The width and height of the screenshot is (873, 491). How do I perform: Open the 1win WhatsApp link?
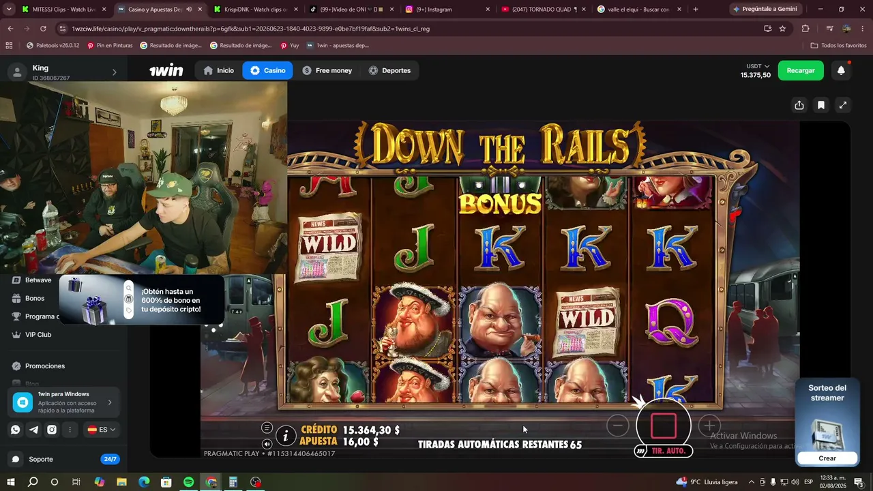coord(16,430)
